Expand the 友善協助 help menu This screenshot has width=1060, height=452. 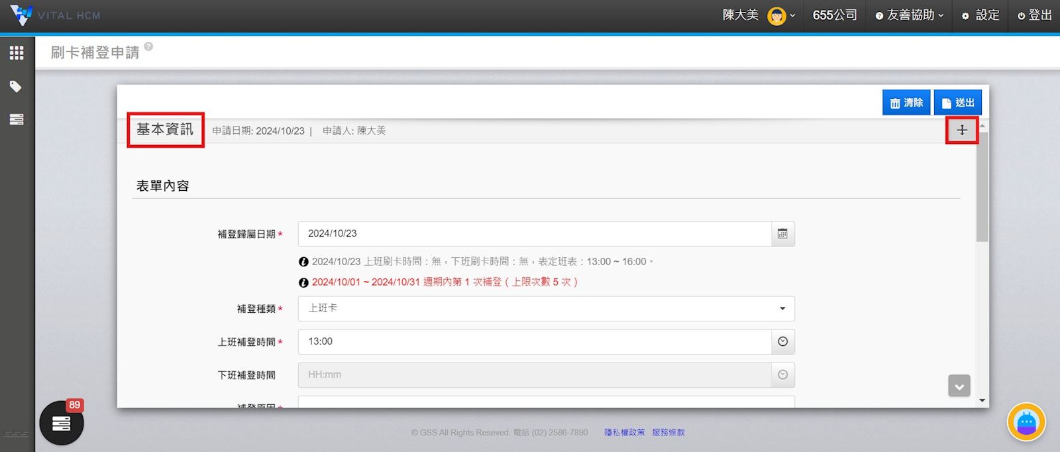tap(910, 15)
